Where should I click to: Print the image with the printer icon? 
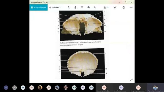click(124, 7)
